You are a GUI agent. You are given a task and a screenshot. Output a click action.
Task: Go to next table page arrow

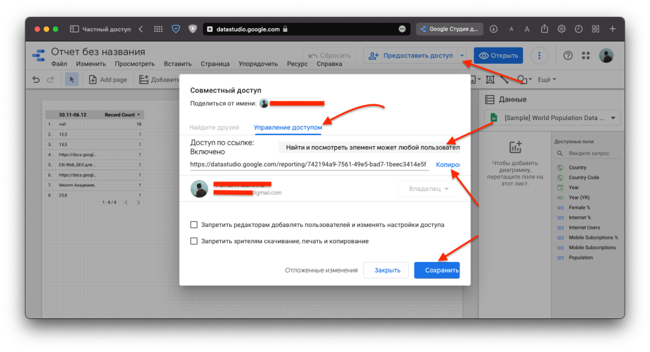point(138,202)
